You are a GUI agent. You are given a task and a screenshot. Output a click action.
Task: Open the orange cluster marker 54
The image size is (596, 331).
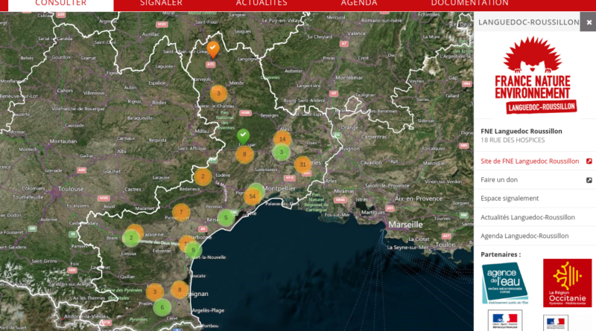[253, 196]
